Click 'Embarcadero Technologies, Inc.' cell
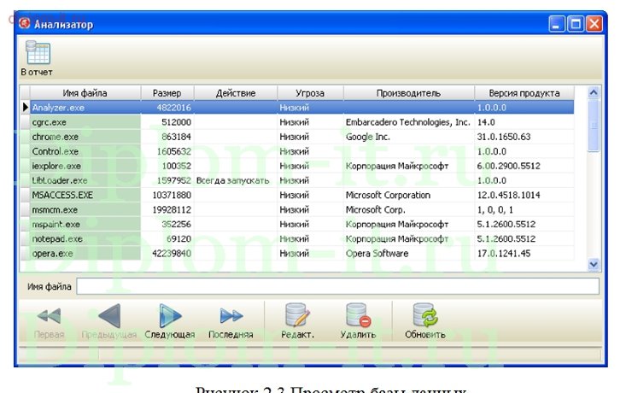 click(407, 122)
